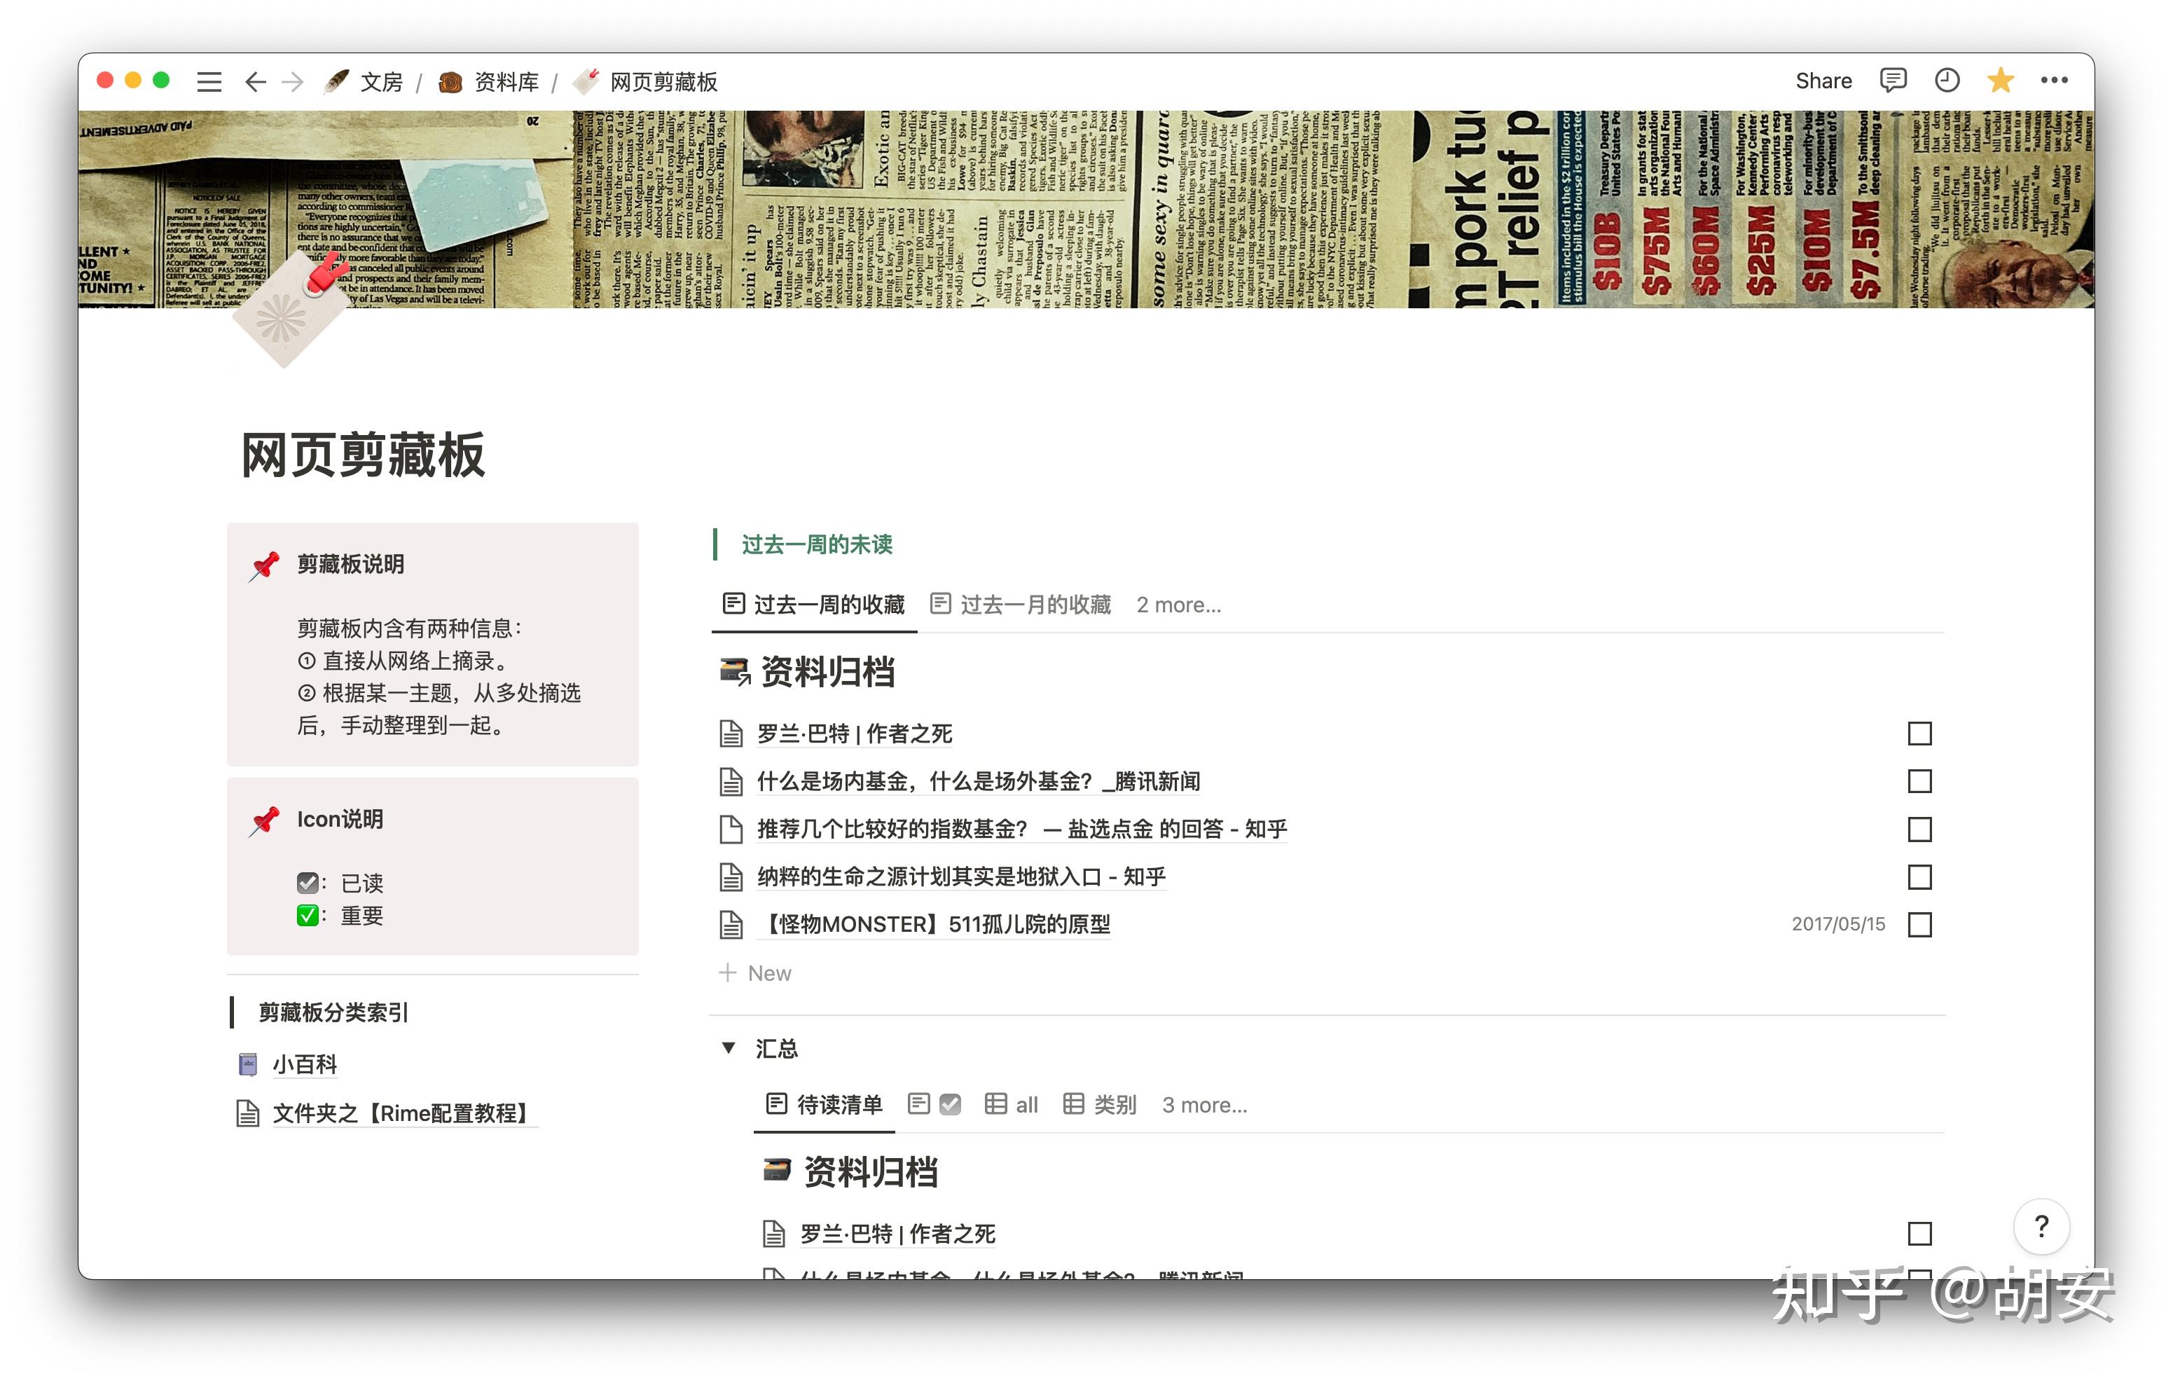Select the 待读清单 view tab
Screen dimensions: 2173x1383
coord(824,1105)
